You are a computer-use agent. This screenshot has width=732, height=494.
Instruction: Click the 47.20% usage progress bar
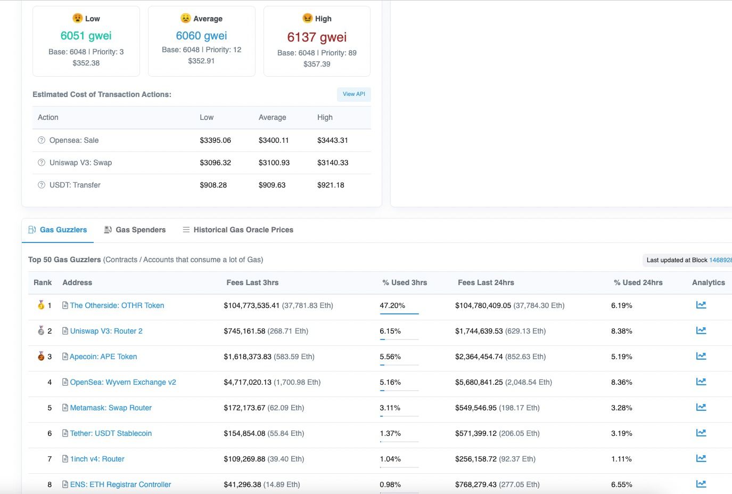[x=399, y=313]
